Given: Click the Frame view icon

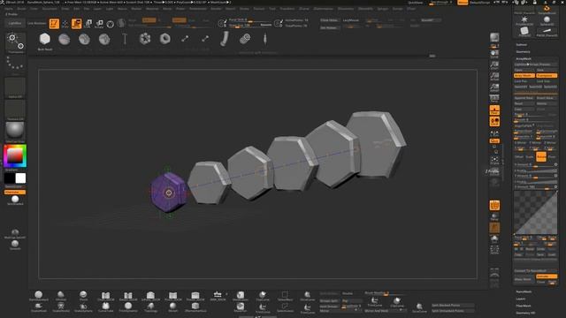Looking at the screenshot, I should tap(494, 161).
